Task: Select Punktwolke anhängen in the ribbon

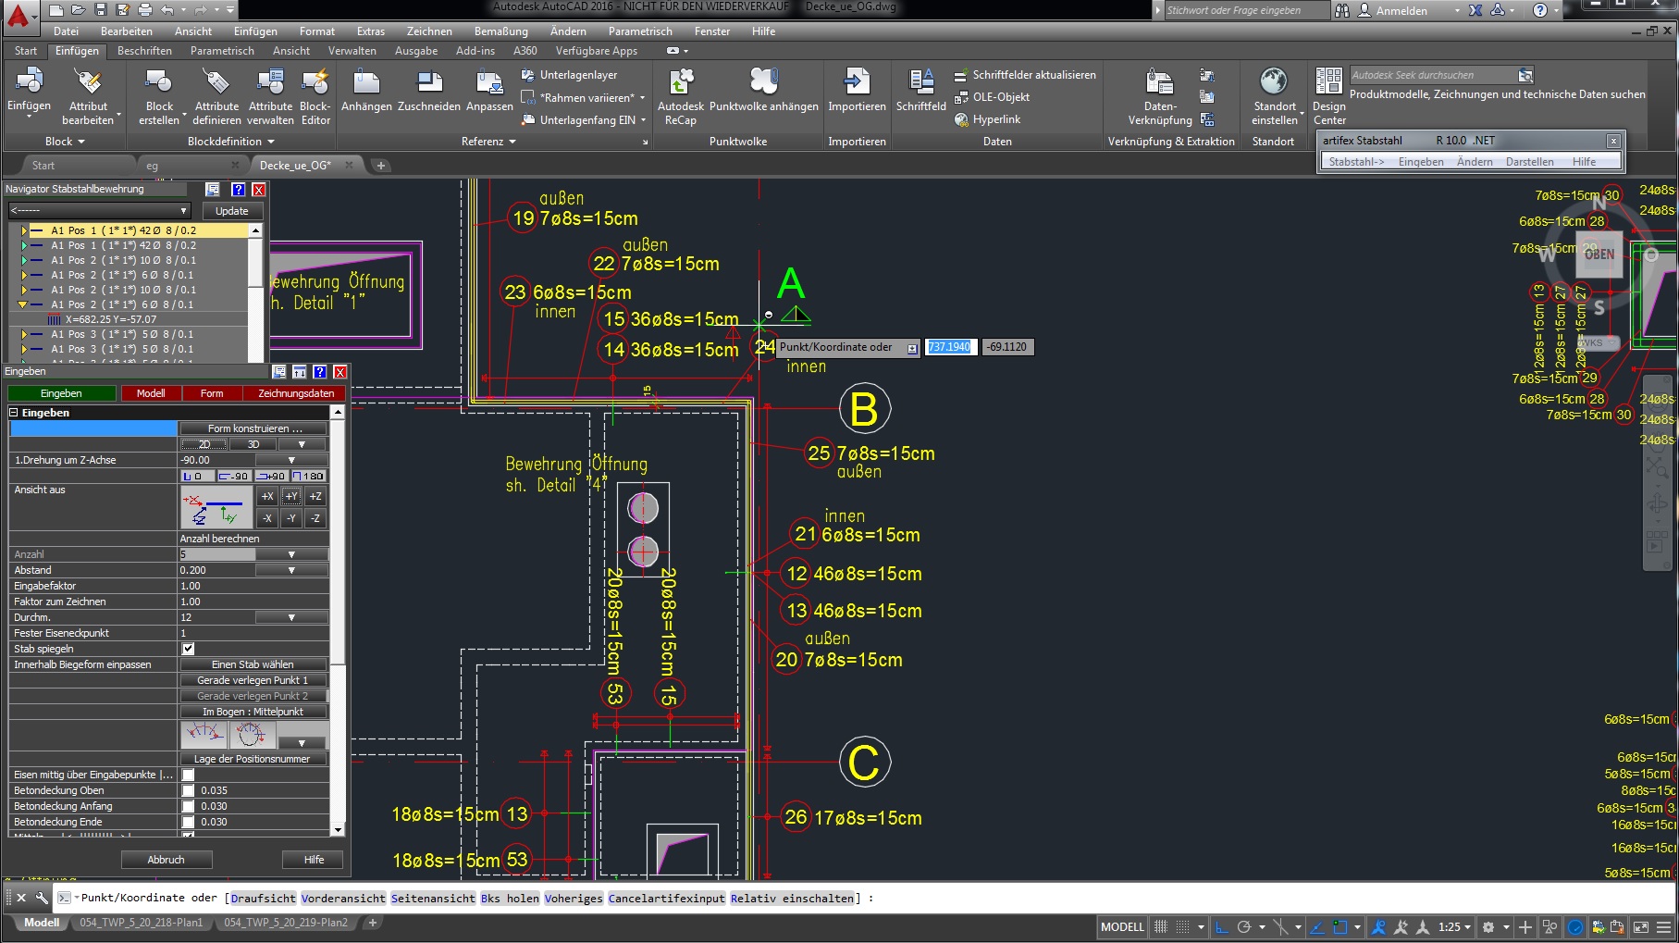Action: pyautogui.click(x=764, y=95)
